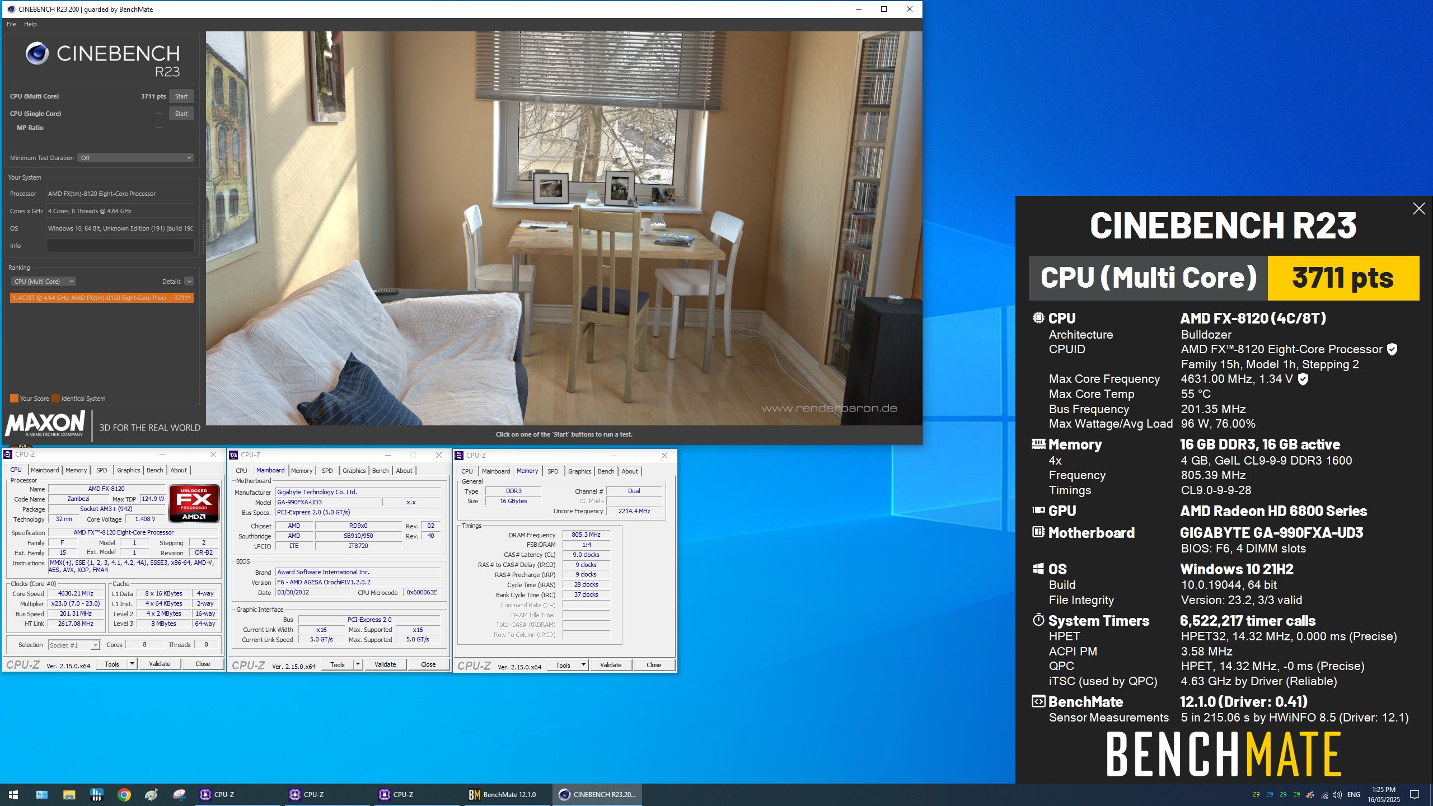Image resolution: width=1433 pixels, height=806 pixels.
Task: Click Tools button in CPU-Z Memory window
Action: [563, 665]
